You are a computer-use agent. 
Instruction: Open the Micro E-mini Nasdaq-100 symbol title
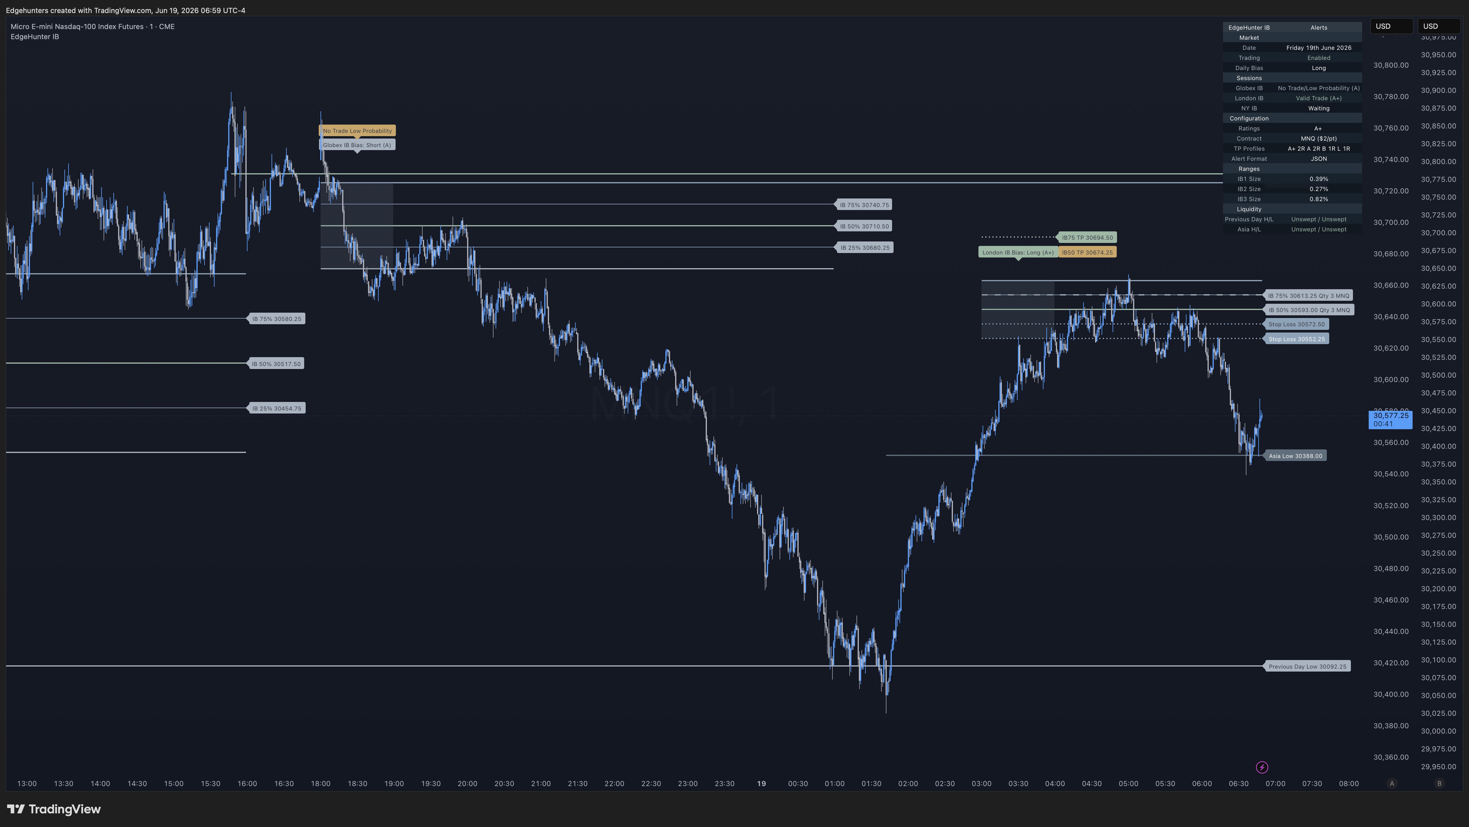coord(92,26)
